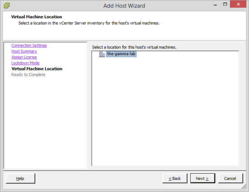
Task: Click the datacenter icon beside the-gamma-lab
Action: 102,54
